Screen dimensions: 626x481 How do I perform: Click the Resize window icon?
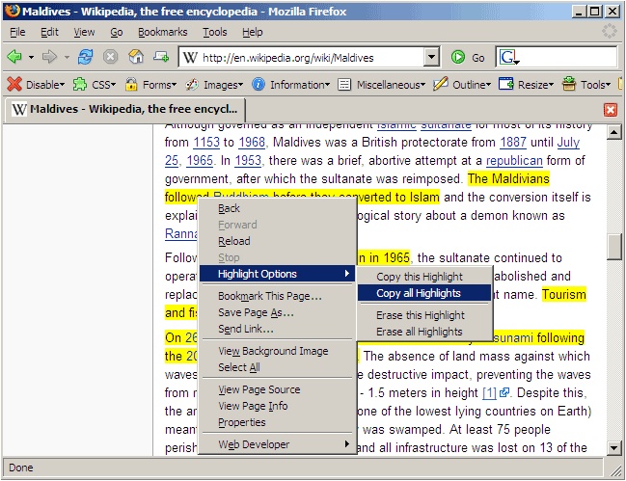(x=505, y=84)
